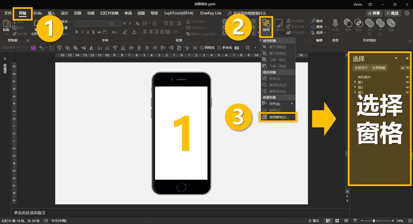Choose 选择窗格(P)... from the arrange menu
Image resolution: width=413 pixels, height=224 pixels.
[278, 117]
